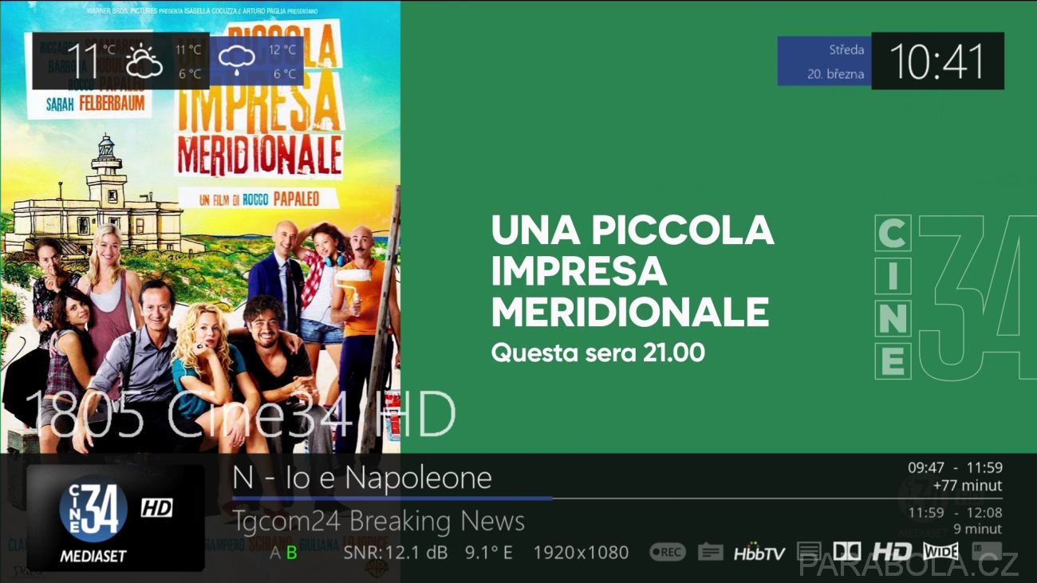
Task: Click the HbbTV status icon
Action: click(x=759, y=552)
